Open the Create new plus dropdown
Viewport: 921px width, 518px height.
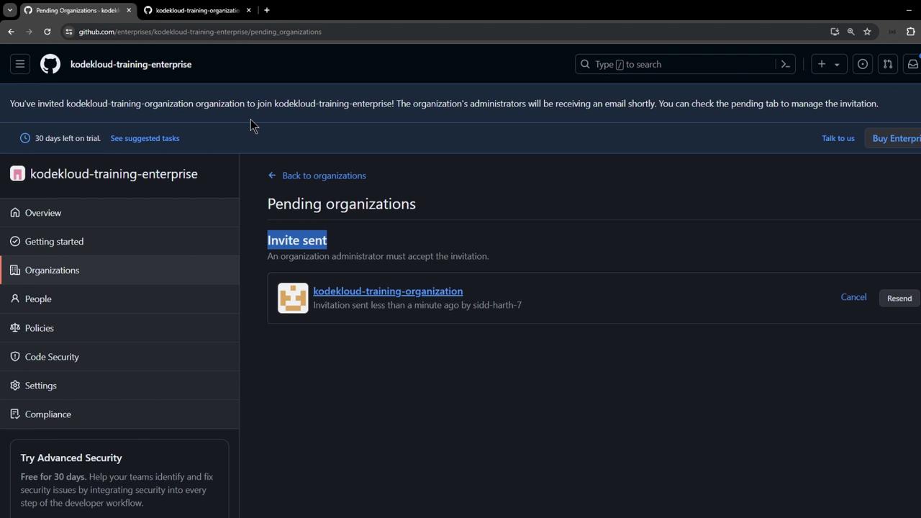click(829, 64)
